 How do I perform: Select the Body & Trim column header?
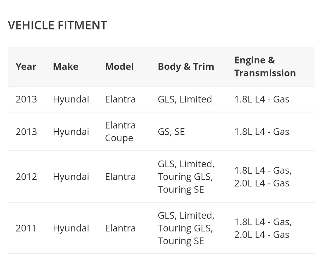point(186,67)
